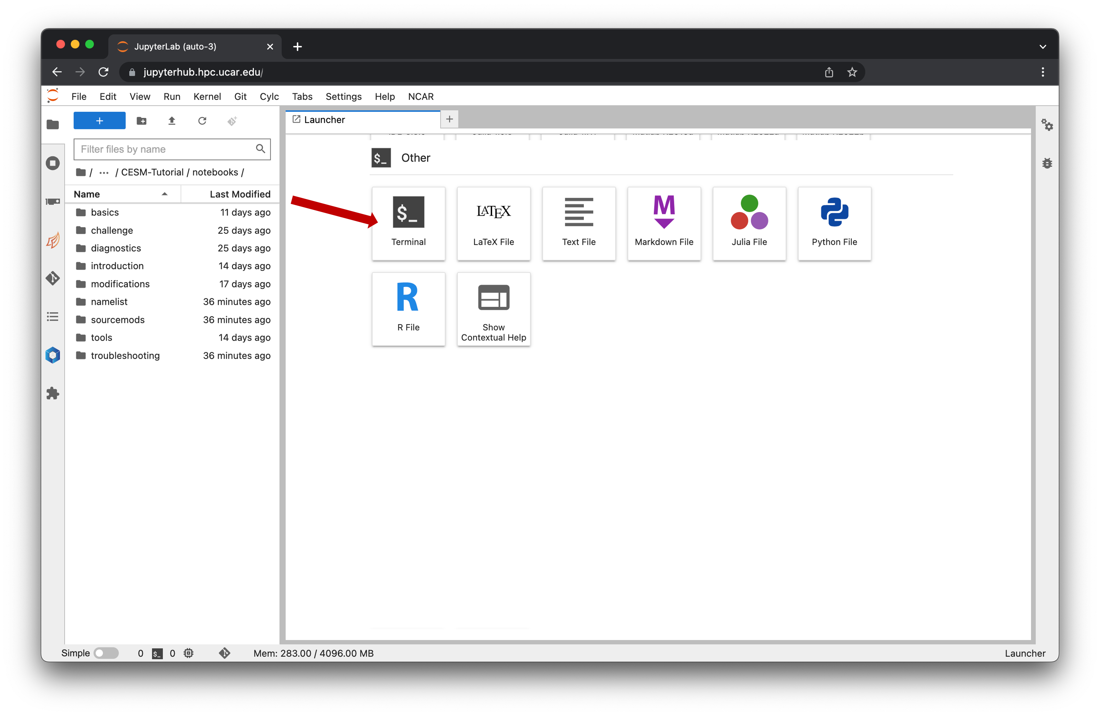Create a new Julia File
Image resolution: width=1100 pixels, height=716 pixels.
click(749, 223)
